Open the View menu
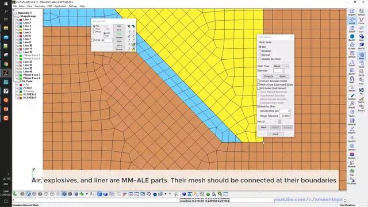 (x=30, y=6)
